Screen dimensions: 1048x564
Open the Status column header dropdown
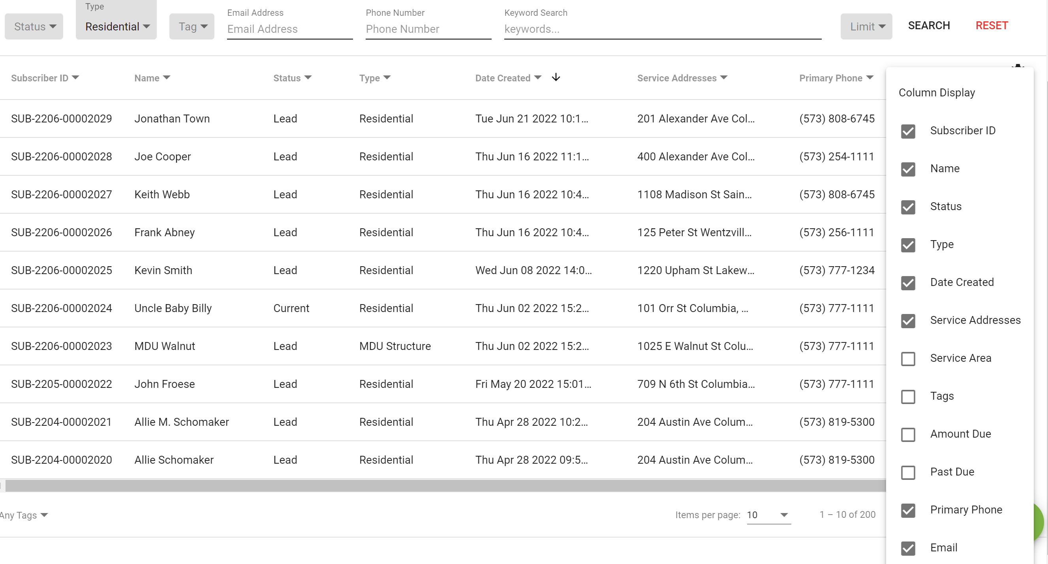308,77
